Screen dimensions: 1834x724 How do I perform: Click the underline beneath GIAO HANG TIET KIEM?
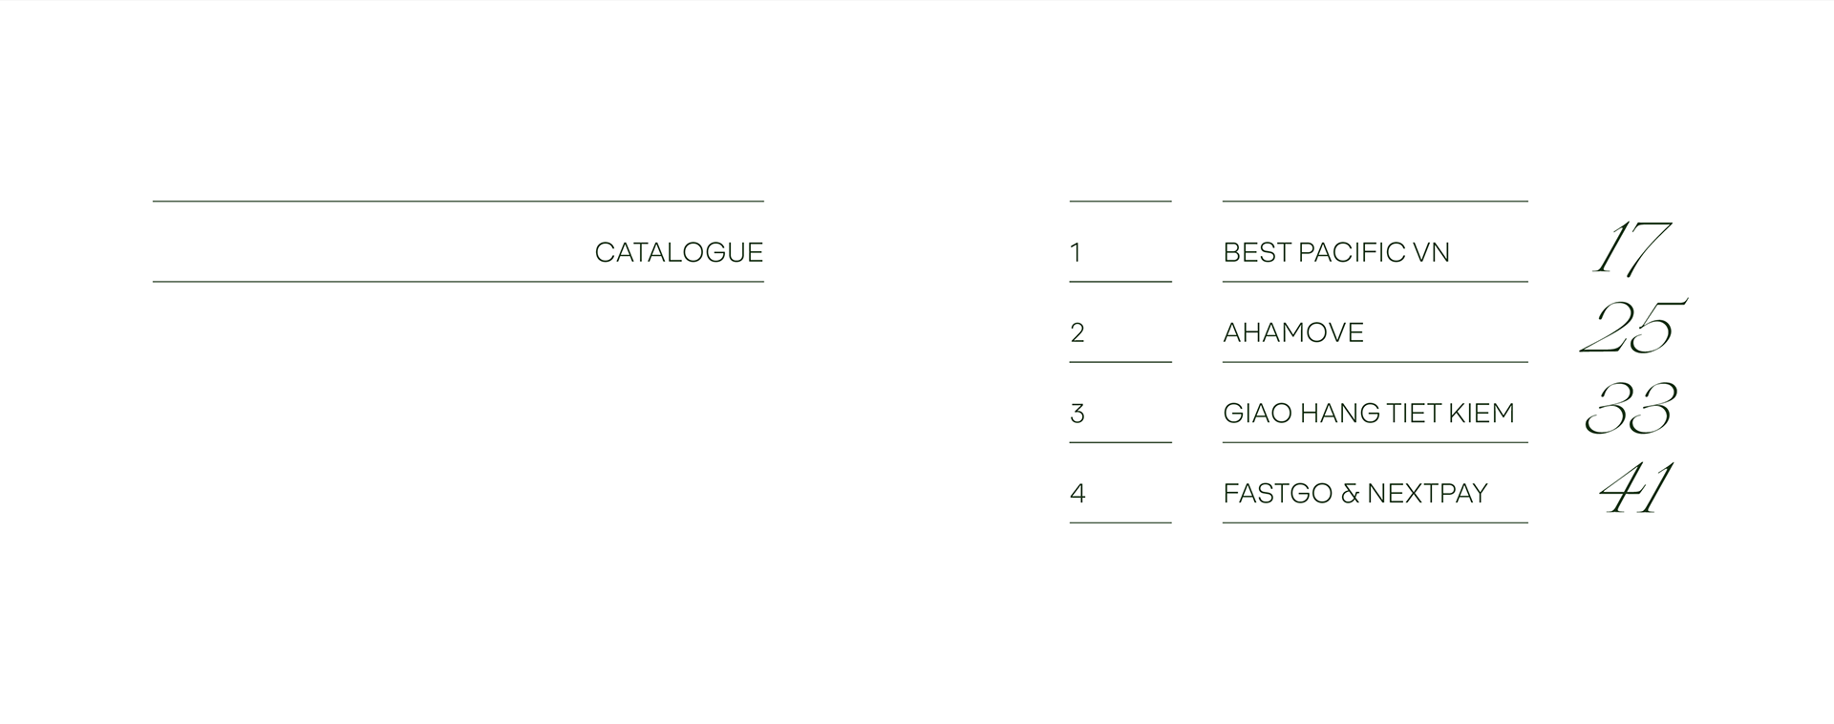tap(1375, 442)
